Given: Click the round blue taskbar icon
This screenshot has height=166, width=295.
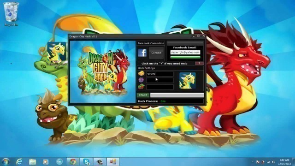Looking at the screenshot, I should click(x=59, y=162).
